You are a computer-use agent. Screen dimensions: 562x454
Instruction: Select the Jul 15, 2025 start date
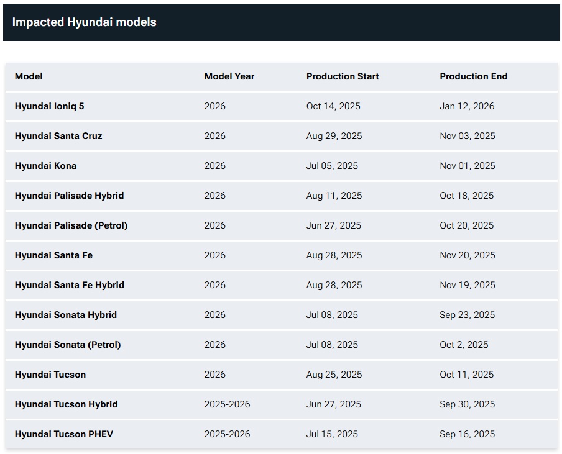[331, 434]
